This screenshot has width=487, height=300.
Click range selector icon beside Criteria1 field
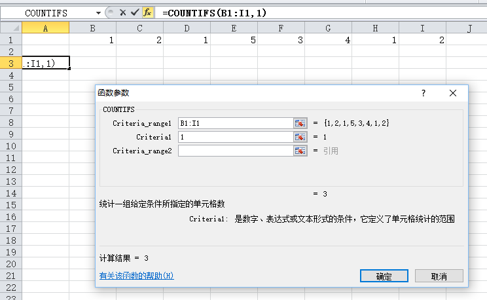click(x=300, y=137)
